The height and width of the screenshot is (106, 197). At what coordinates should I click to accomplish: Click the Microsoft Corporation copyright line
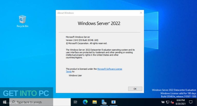click(86, 43)
